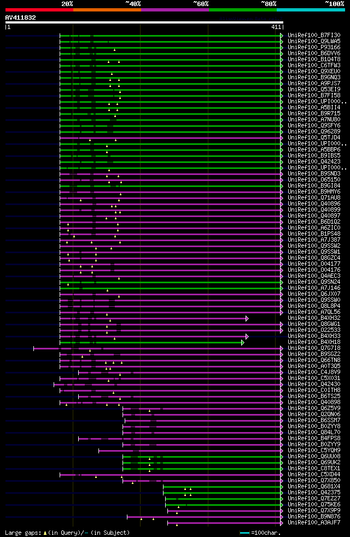
Task: Open hit UniRef100_Q9XEU0
Action: click(x=314, y=72)
